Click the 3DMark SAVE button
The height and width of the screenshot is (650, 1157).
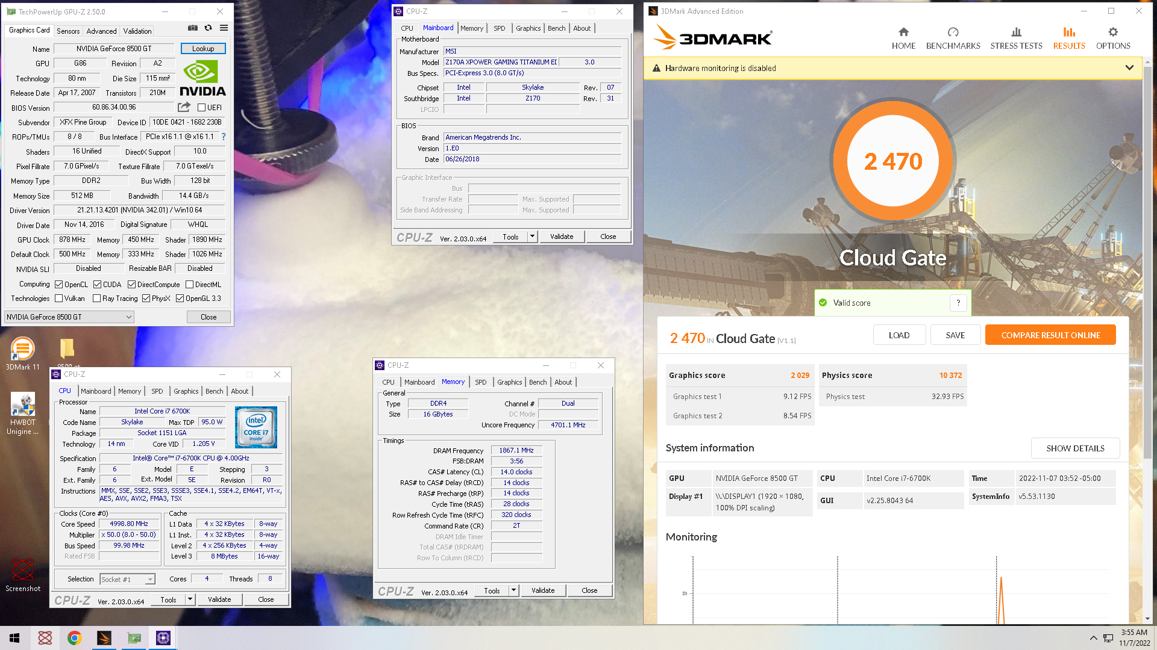click(955, 335)
